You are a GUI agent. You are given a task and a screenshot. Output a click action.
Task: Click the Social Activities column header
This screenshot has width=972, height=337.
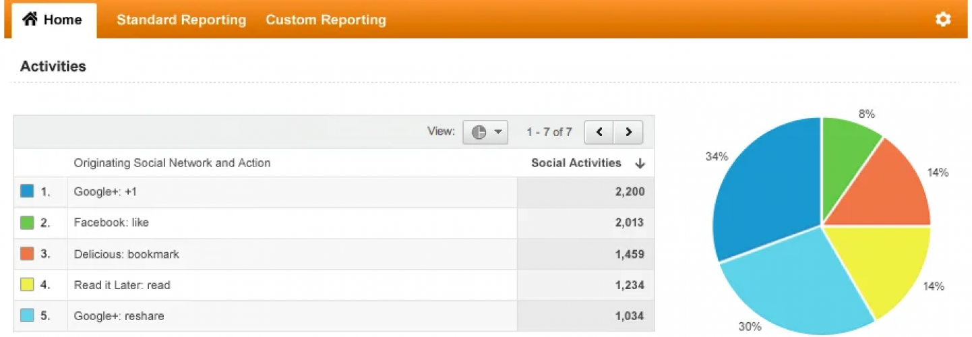click(576, 163)
